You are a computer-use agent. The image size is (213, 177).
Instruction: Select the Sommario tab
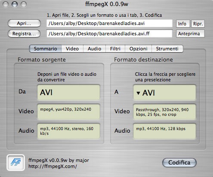[46, 49]
